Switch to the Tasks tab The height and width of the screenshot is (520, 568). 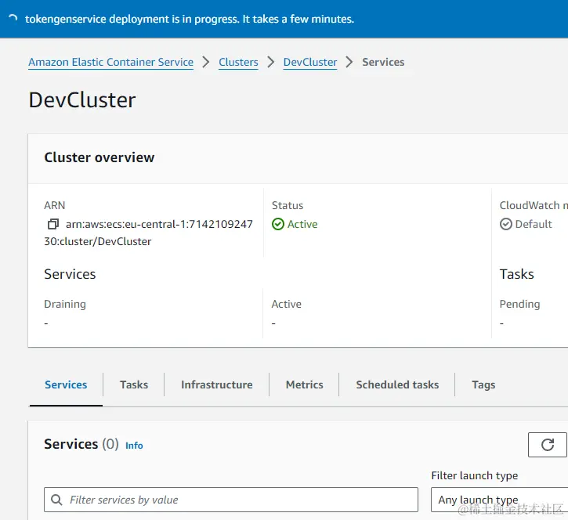tap(134, 385)
